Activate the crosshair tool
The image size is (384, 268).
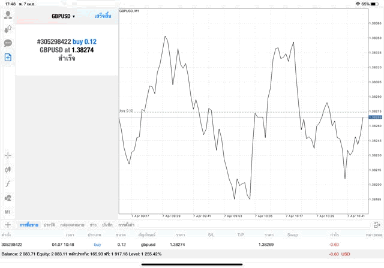pyautogui.click(x=8, y=155)
